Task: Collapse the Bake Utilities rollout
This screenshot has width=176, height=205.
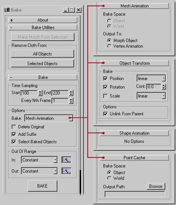Action: pyautogui.click(x=43, y=28)
